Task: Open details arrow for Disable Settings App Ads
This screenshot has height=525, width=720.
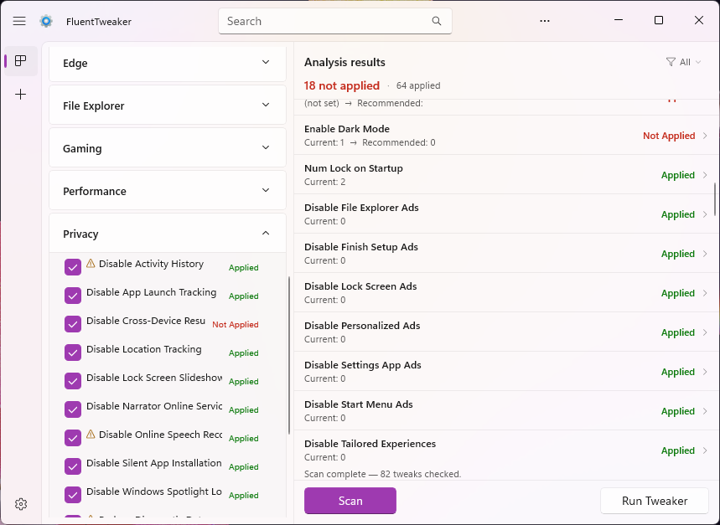Action: click(705, 372)
